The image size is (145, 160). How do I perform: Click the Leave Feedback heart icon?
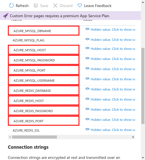point(80,6)
